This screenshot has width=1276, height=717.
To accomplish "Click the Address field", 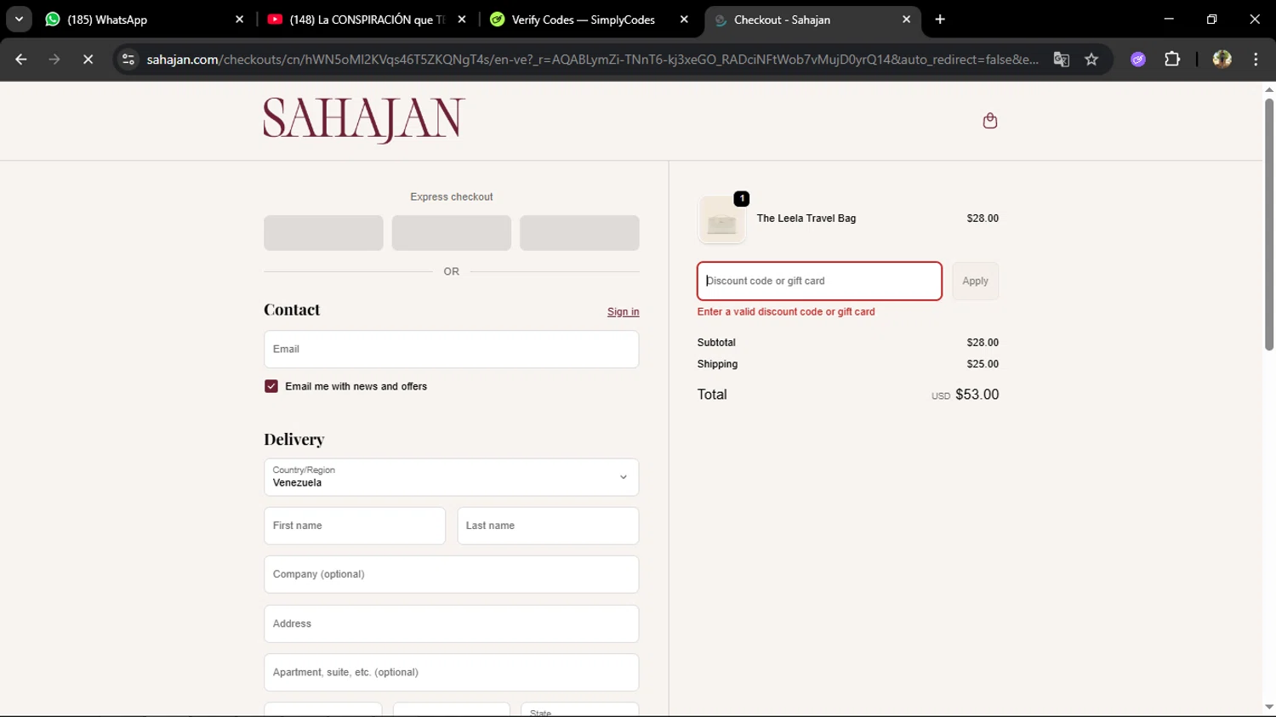I will click(x=451, y=623).
